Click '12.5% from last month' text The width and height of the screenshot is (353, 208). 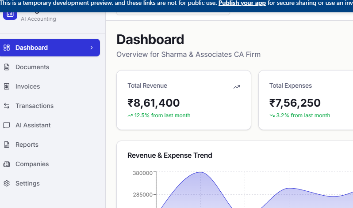coord(162,115)
